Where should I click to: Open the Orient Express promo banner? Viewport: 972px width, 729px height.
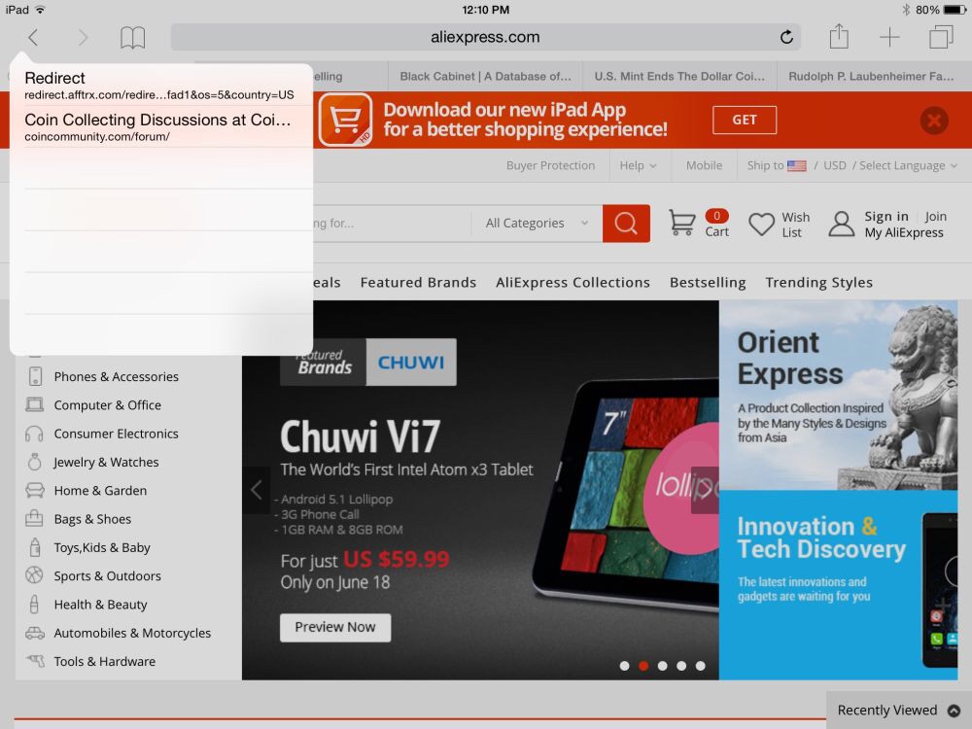tap(838, 396)
